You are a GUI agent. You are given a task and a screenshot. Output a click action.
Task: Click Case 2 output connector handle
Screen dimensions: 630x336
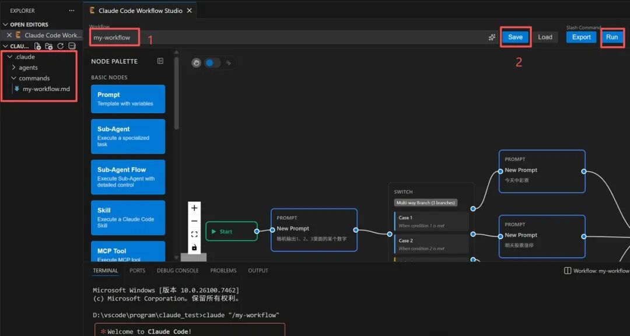pyautogui.click(x=473, y=234)
